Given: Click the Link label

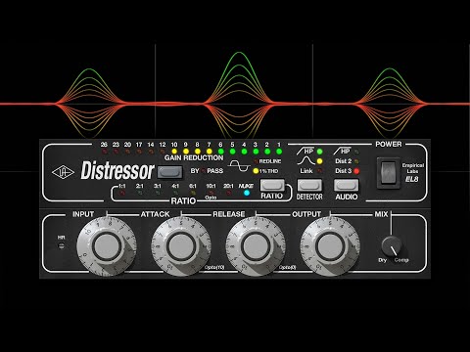Looking at the screenshot, I should pos(306,171).
